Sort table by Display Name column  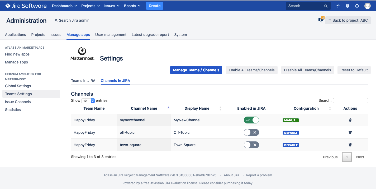(197, 108)
